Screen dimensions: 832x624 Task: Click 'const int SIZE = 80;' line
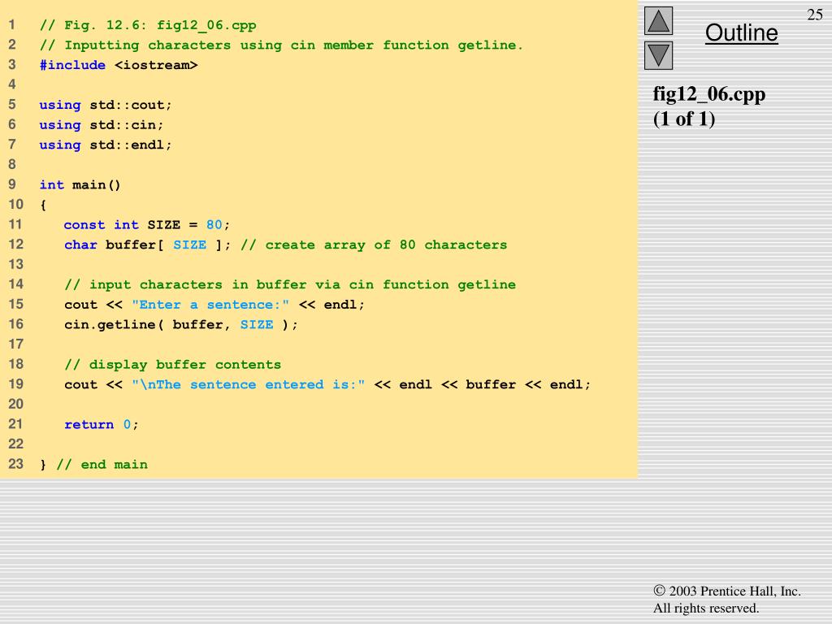coord(147,224)
